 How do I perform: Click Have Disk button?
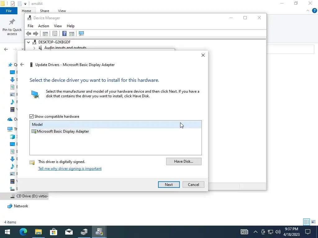coord(184,161)
